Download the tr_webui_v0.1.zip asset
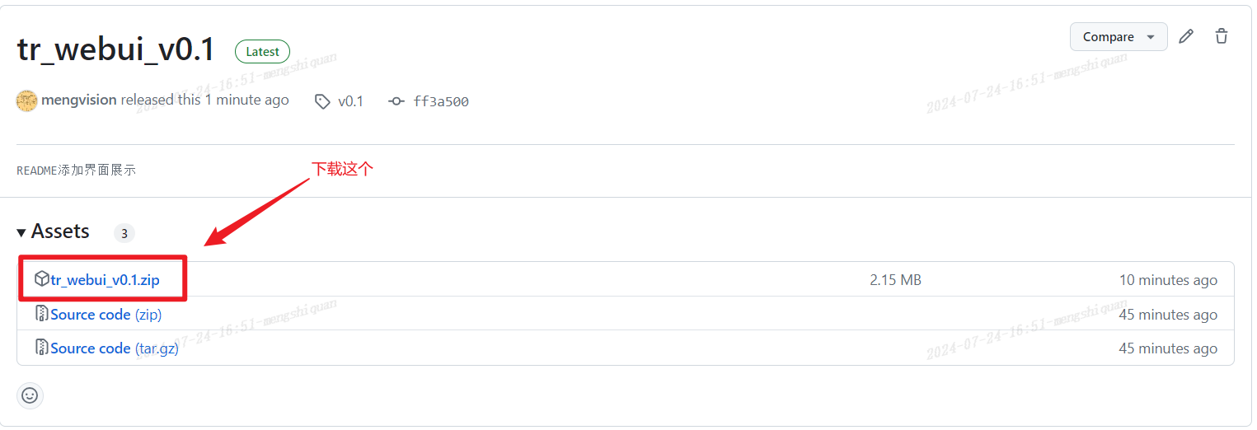Screen dimensions: 1257x430 coord(105,280)
